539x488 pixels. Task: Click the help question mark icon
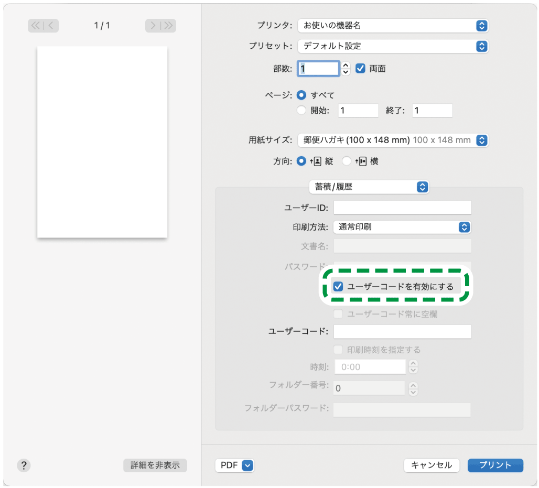point(24,465)
